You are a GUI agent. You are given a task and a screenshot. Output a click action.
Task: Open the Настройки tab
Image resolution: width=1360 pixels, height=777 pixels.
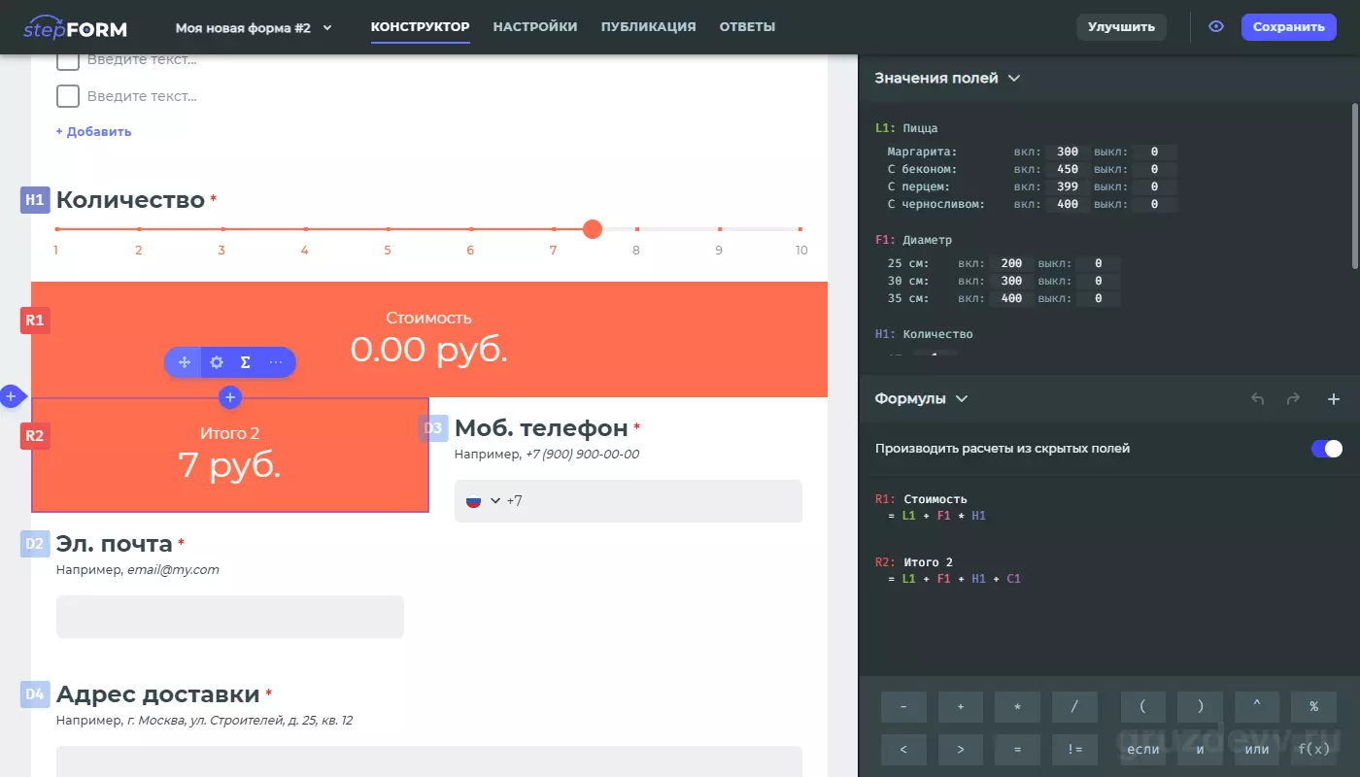(x=535, y=27)
